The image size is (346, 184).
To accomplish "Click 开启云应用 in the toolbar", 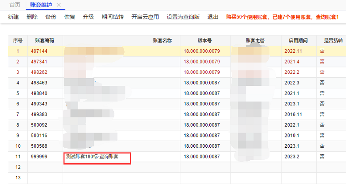I will 145,17.
